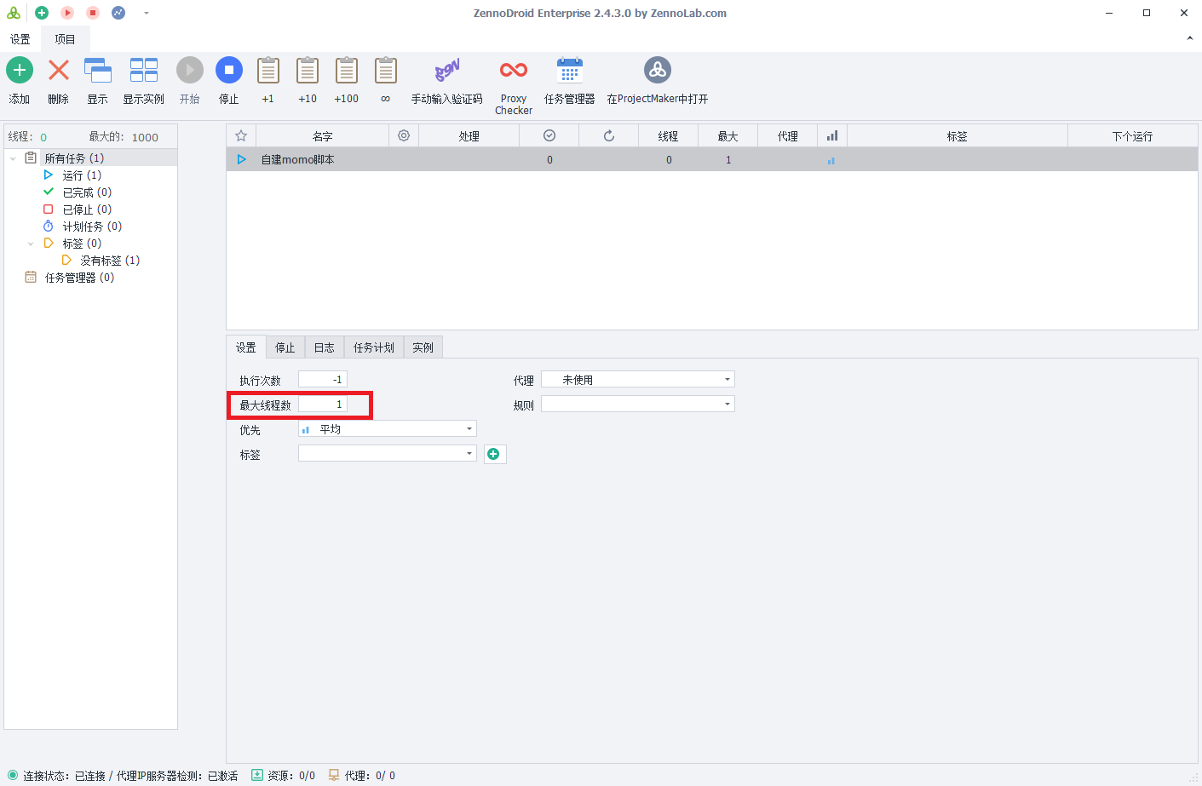The width and height of the screenshot is (1202, 786).
Task: Open the 代理 dropdown showing 未使用
Action: pos(638,380)
